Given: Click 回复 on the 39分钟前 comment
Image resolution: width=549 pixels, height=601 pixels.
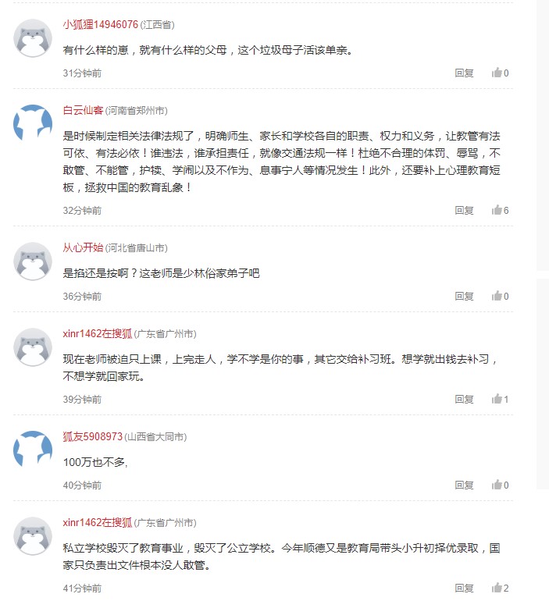Looking at the screenshot, I should pos(464,400).
